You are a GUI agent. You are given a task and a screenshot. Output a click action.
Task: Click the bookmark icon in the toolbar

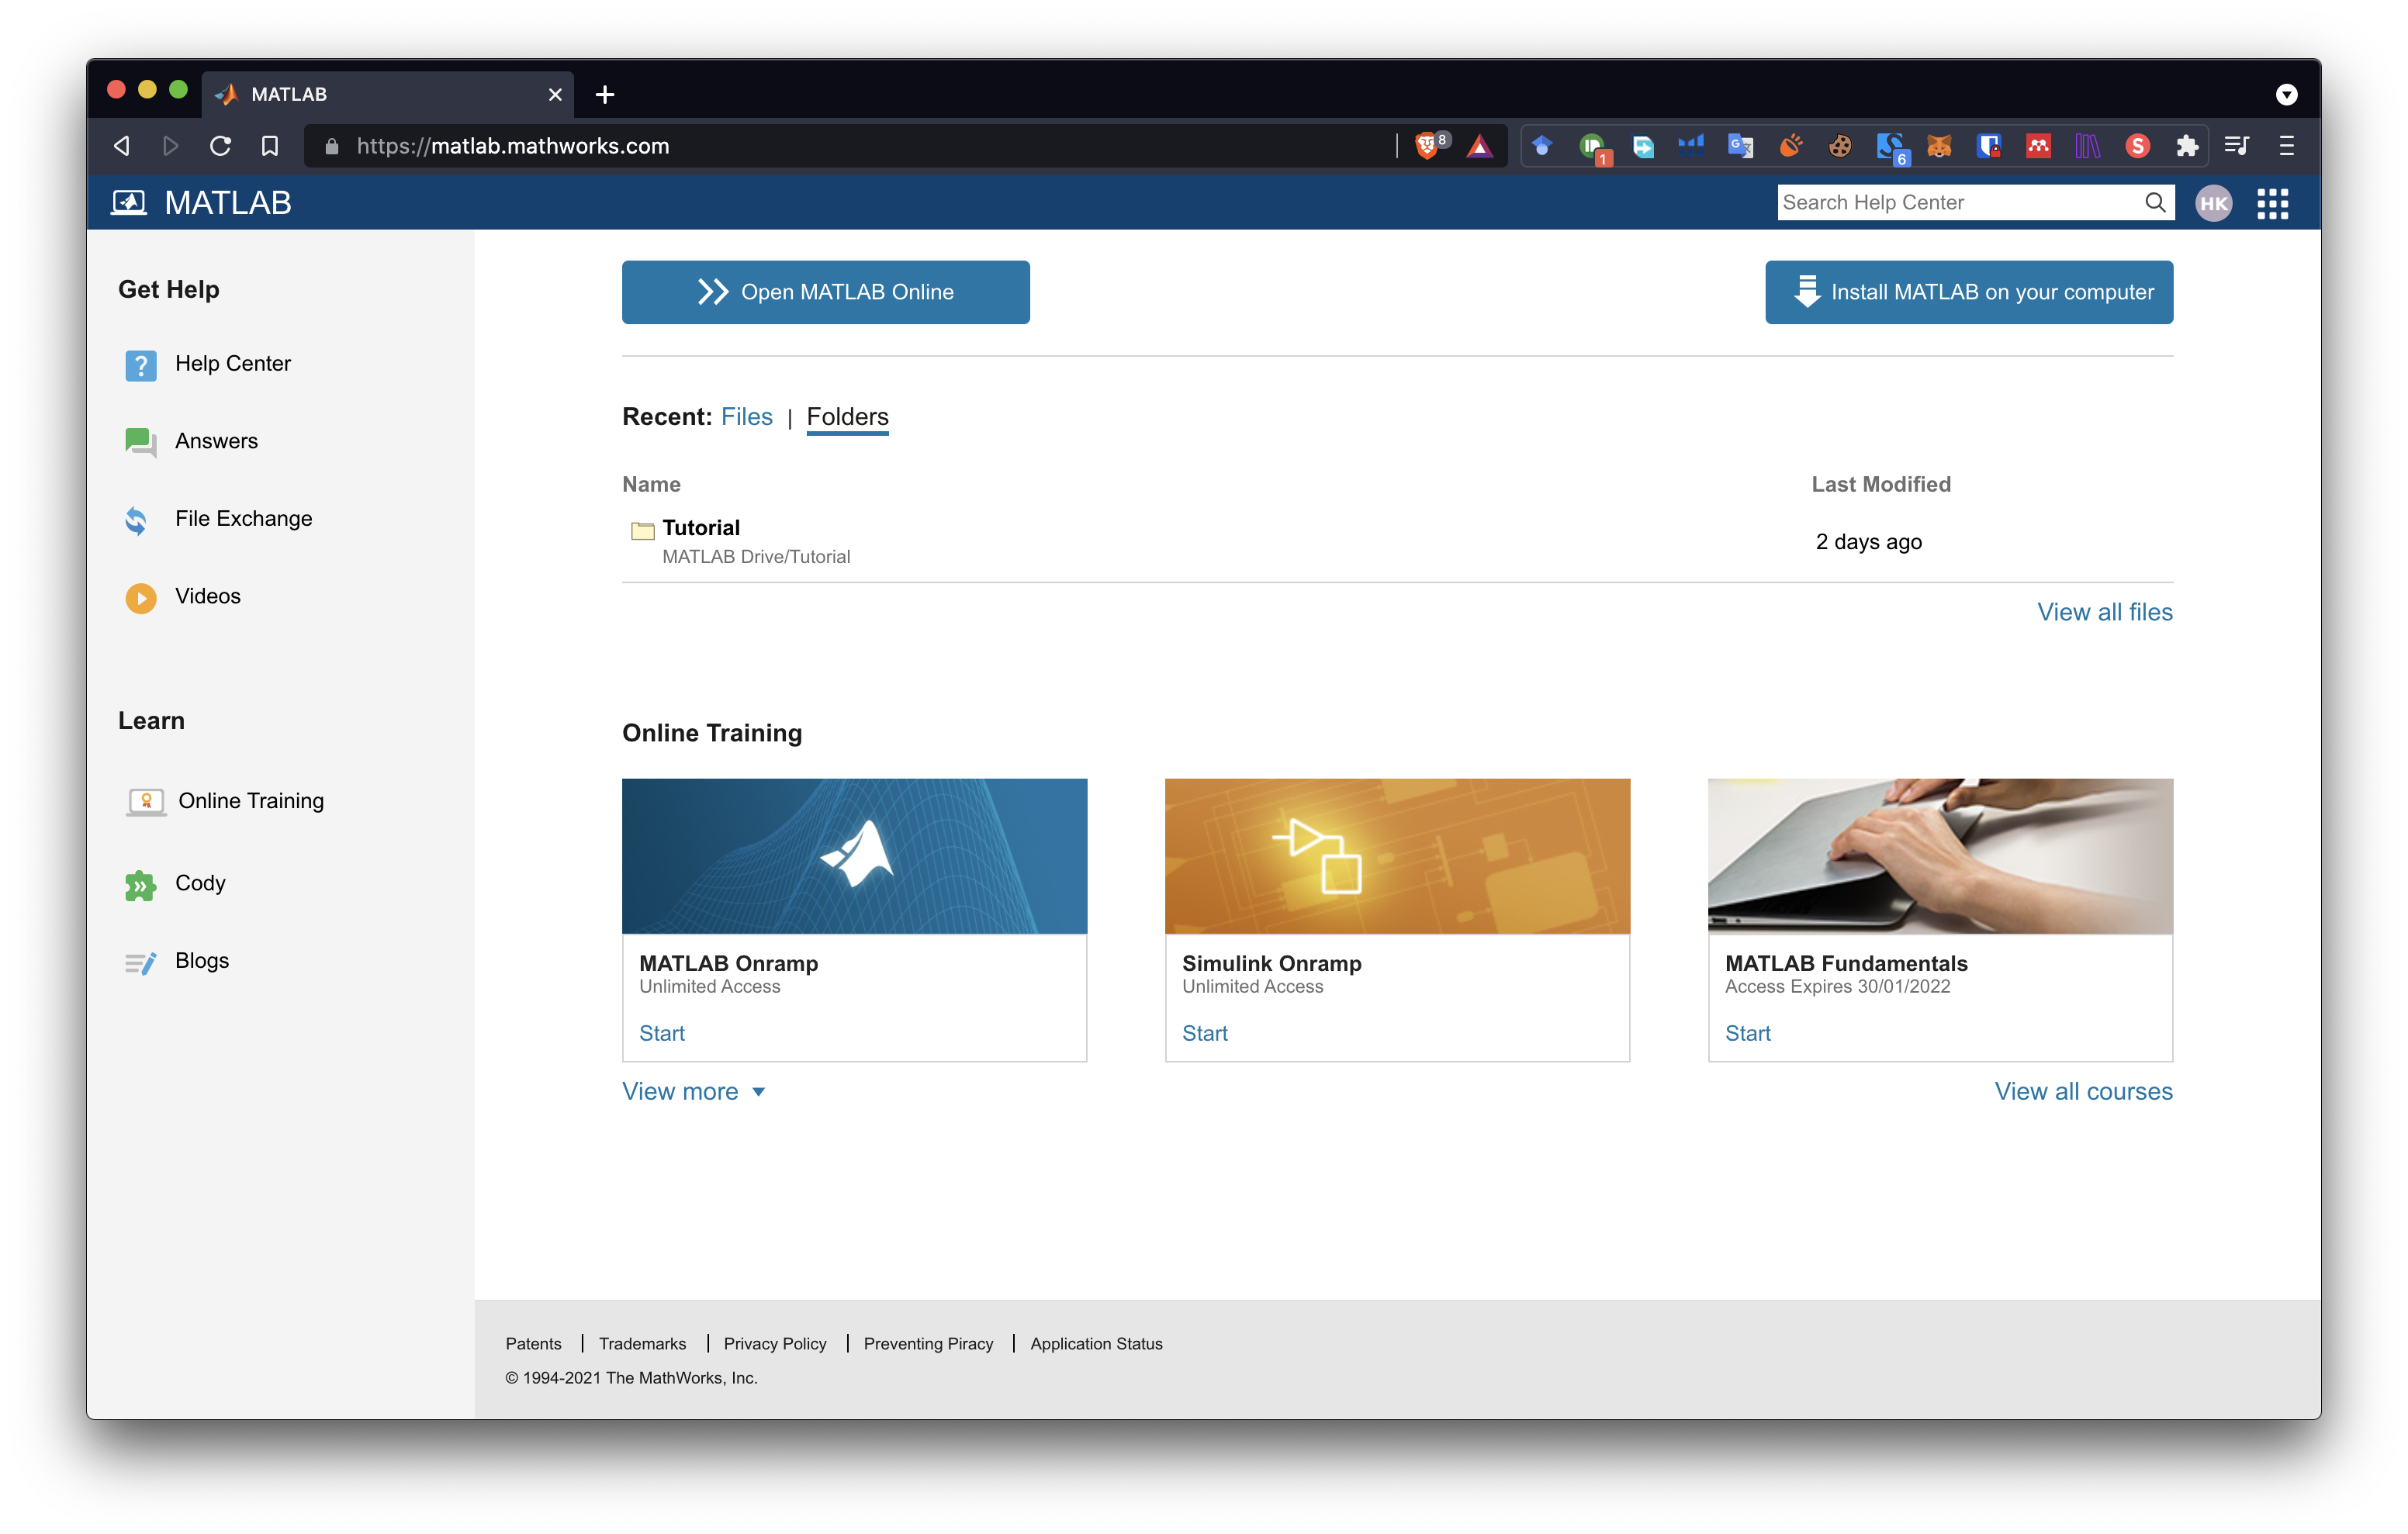(269, 146)
